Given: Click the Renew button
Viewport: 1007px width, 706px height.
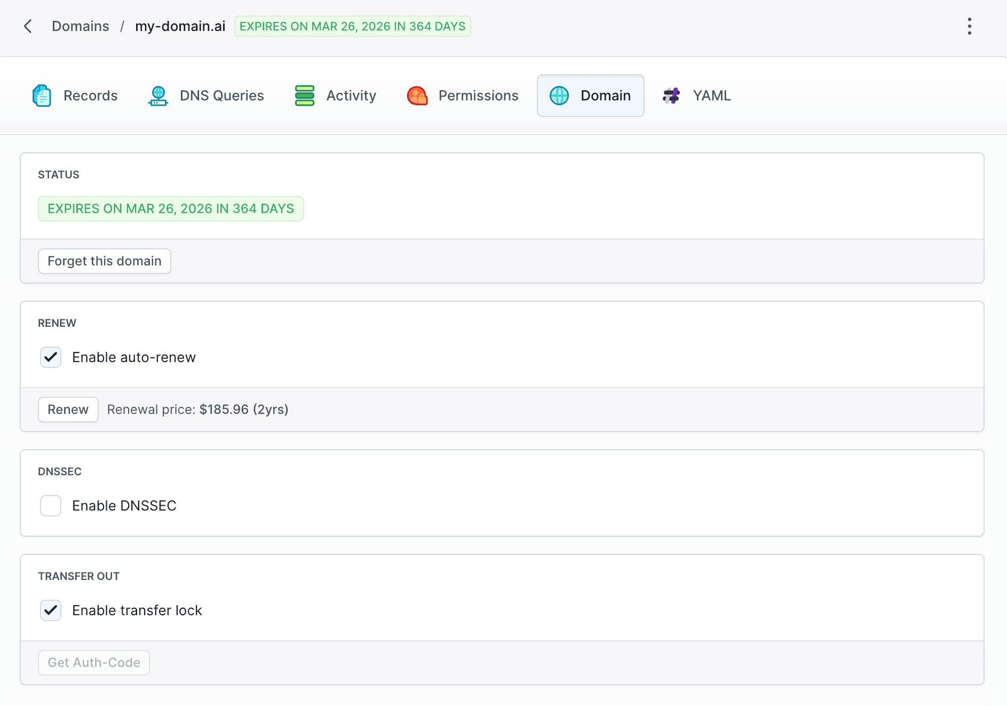Looking at the screenshot, I should click(x=68, y=410).
